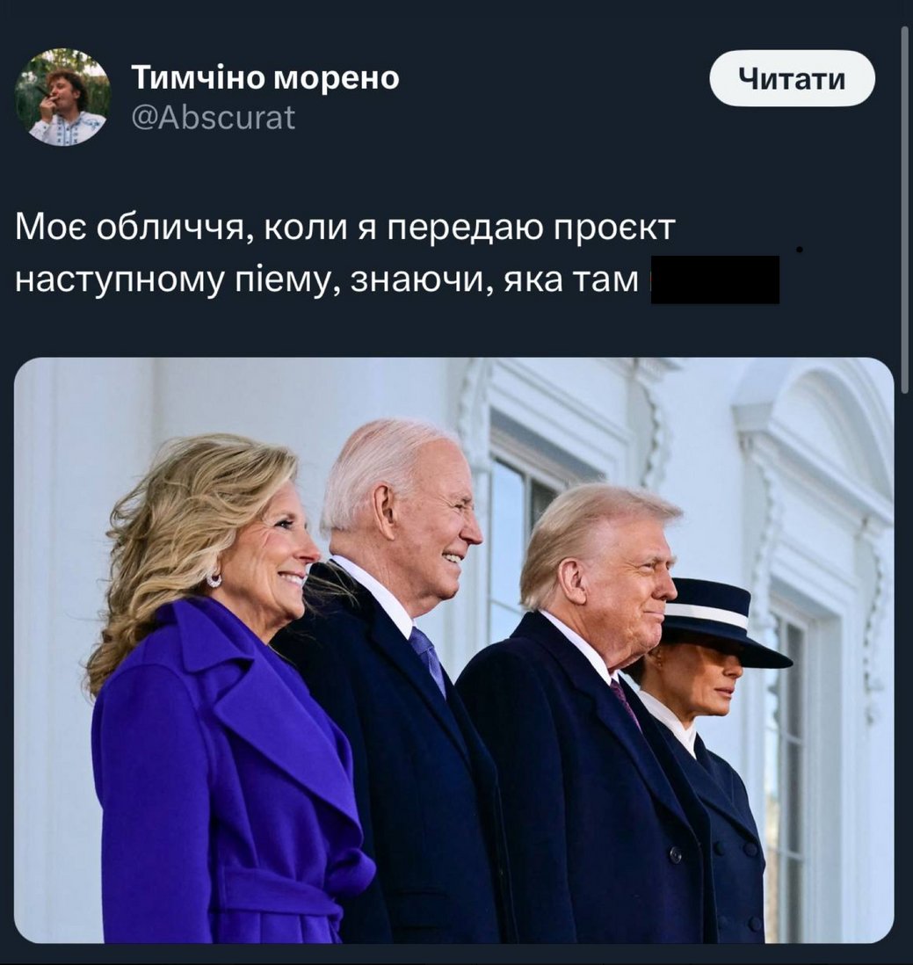The width and height of the screenshot is (913, 965).
Task: Click the tall window behind the two men
Action: click(523, 541)
